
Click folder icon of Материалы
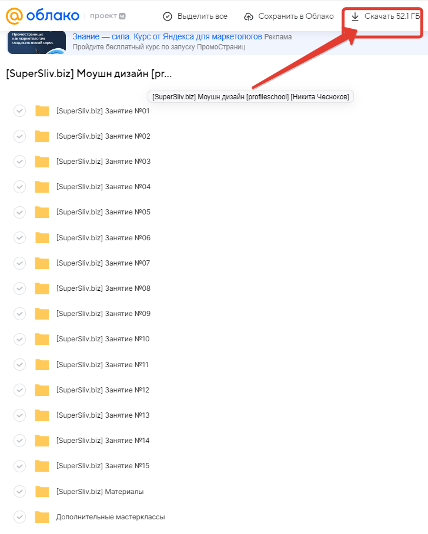[x=42, y=491]
